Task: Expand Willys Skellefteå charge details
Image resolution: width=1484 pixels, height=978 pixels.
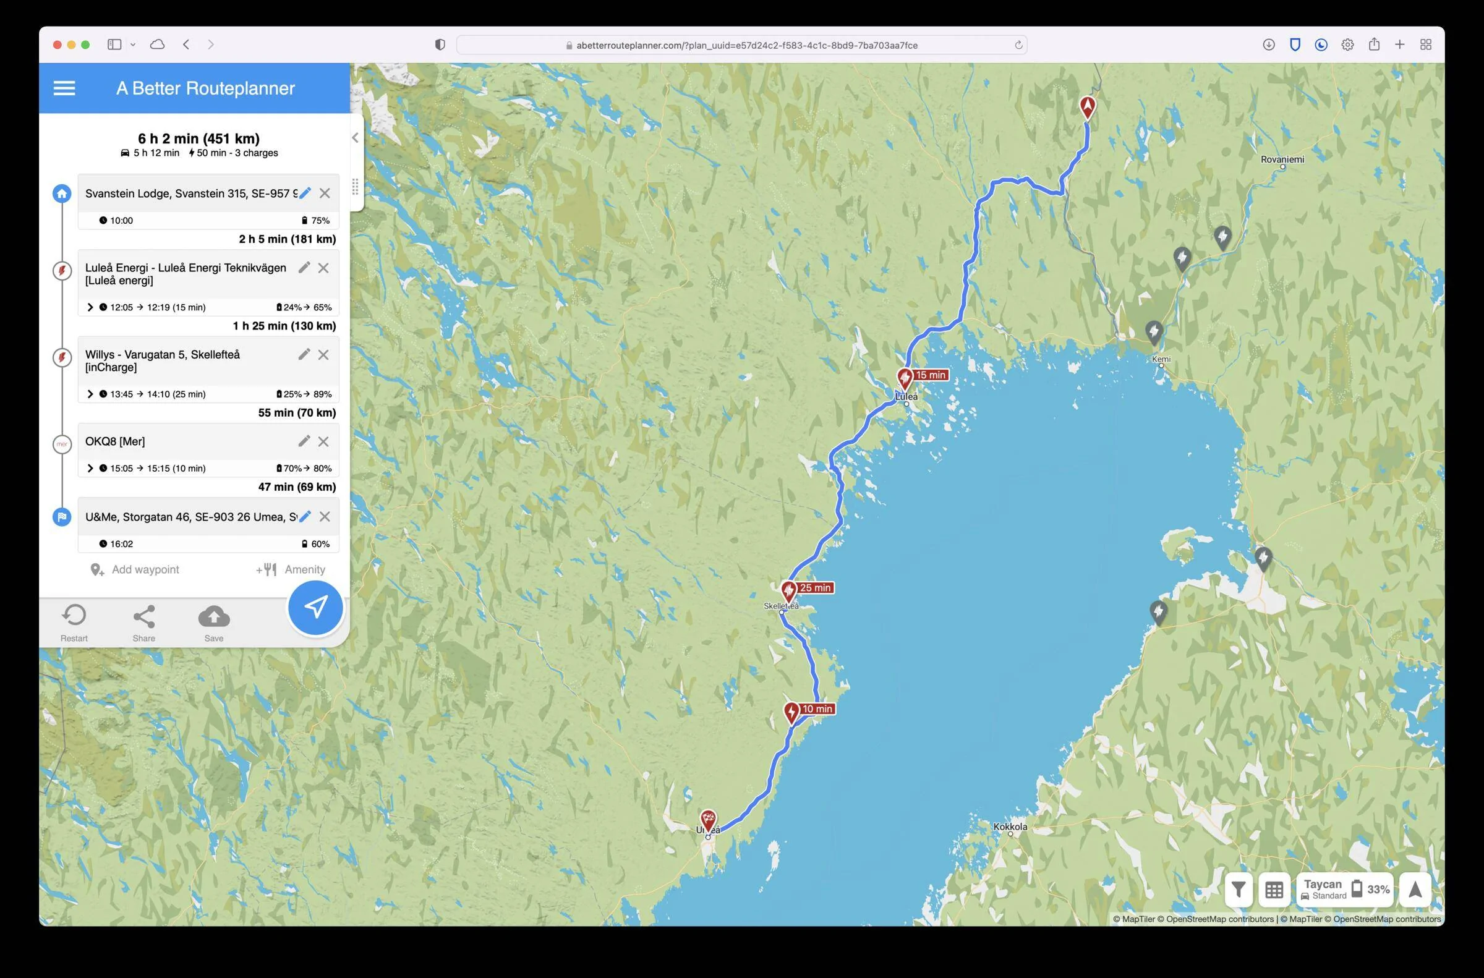Action: coord(90,394)
